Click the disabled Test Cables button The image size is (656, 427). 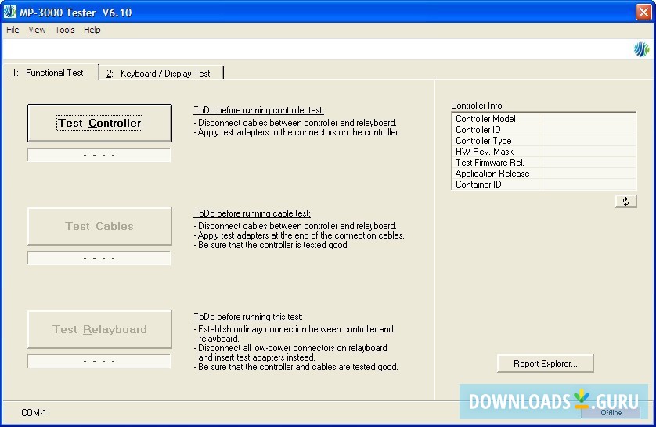99,226
